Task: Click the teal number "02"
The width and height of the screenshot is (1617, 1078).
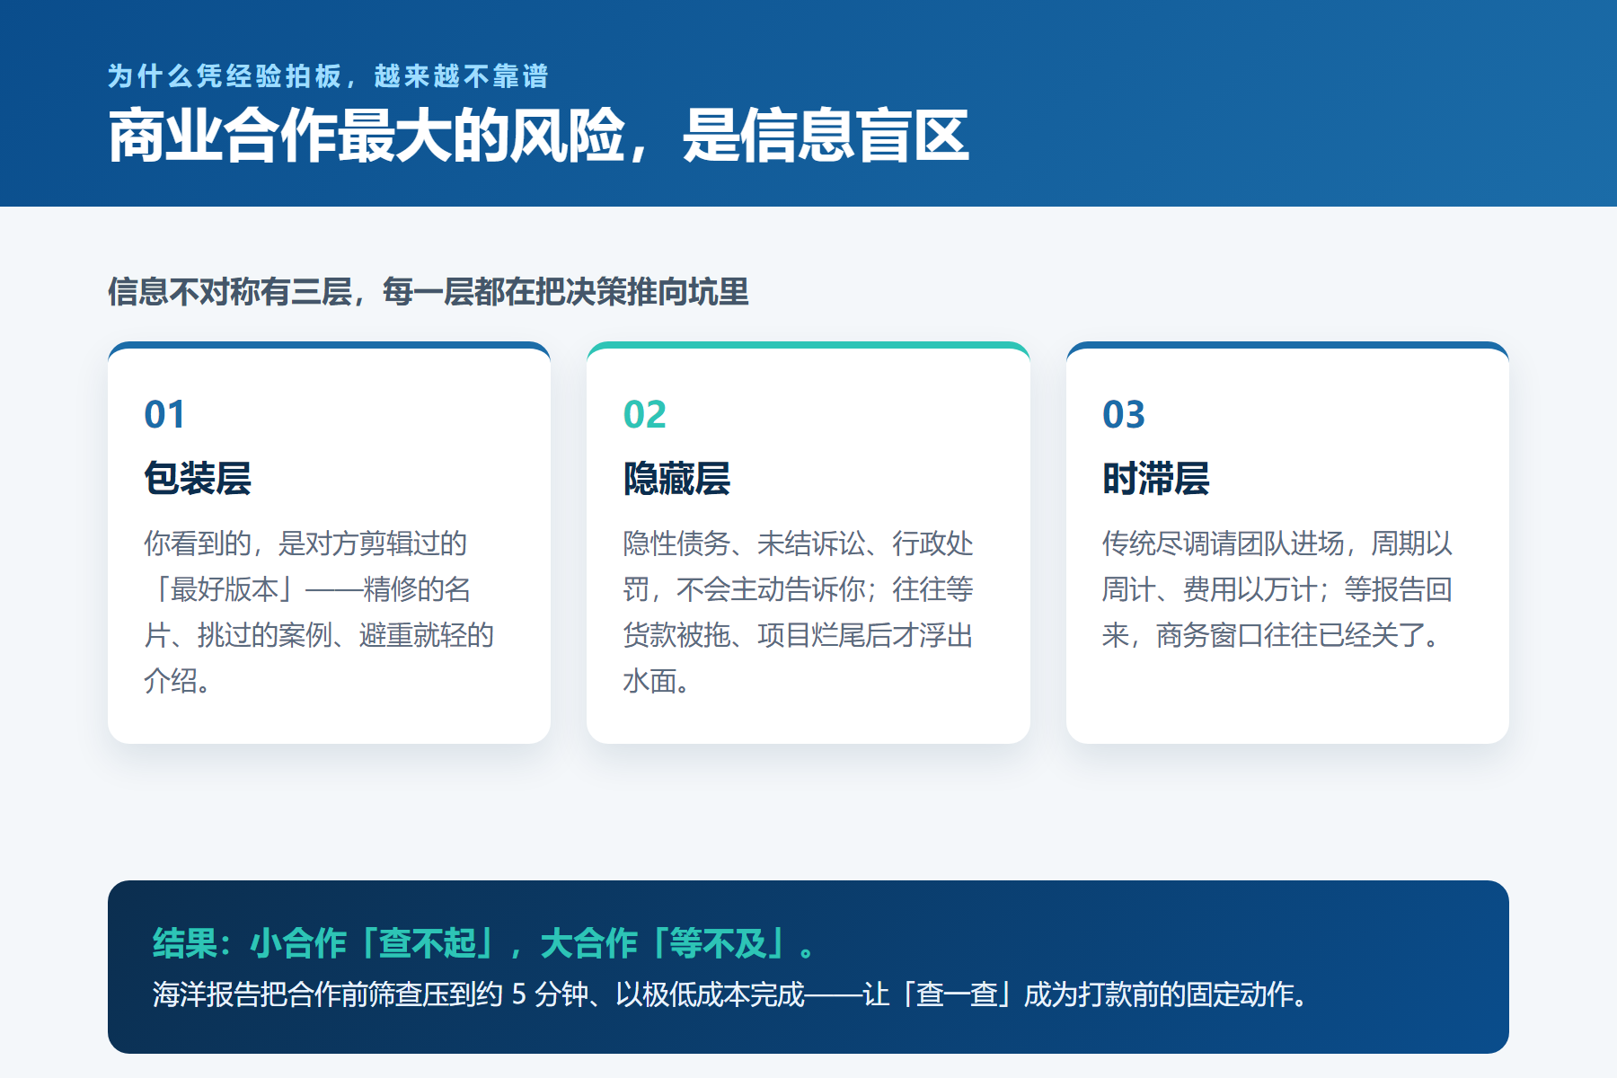Action: (644, 414)
